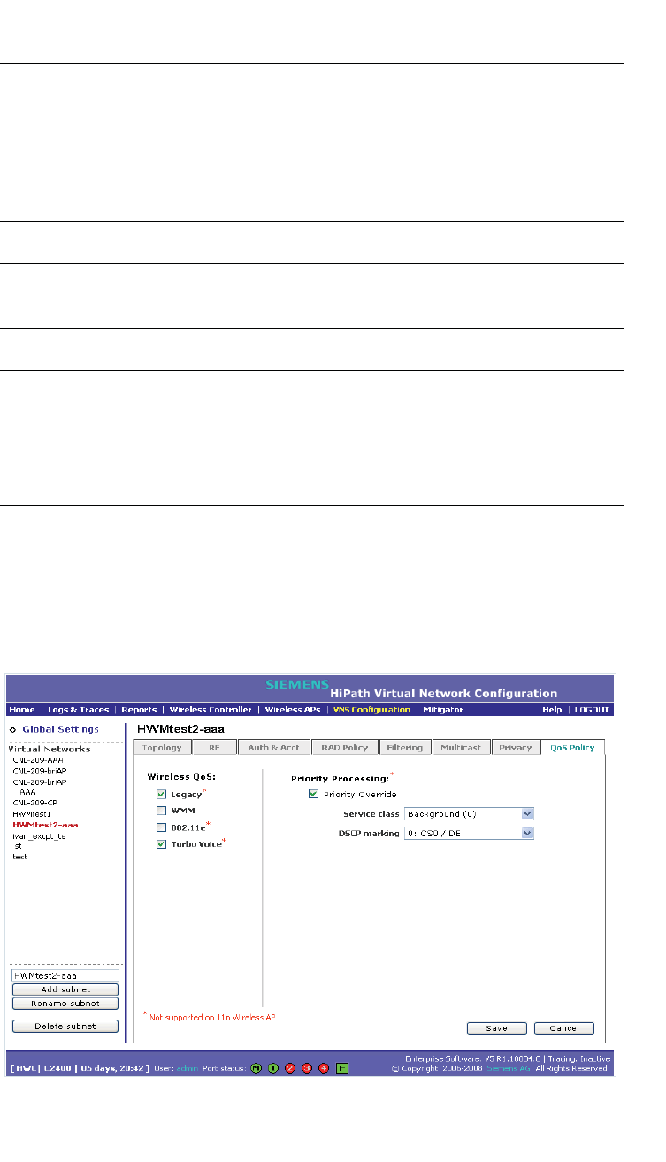Select the QoS Policy tab
The height and width of the screenshot is (1162, 666).
(572, 748)
